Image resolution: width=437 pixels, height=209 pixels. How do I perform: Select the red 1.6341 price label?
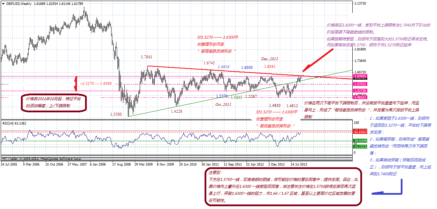pos(270,66)
